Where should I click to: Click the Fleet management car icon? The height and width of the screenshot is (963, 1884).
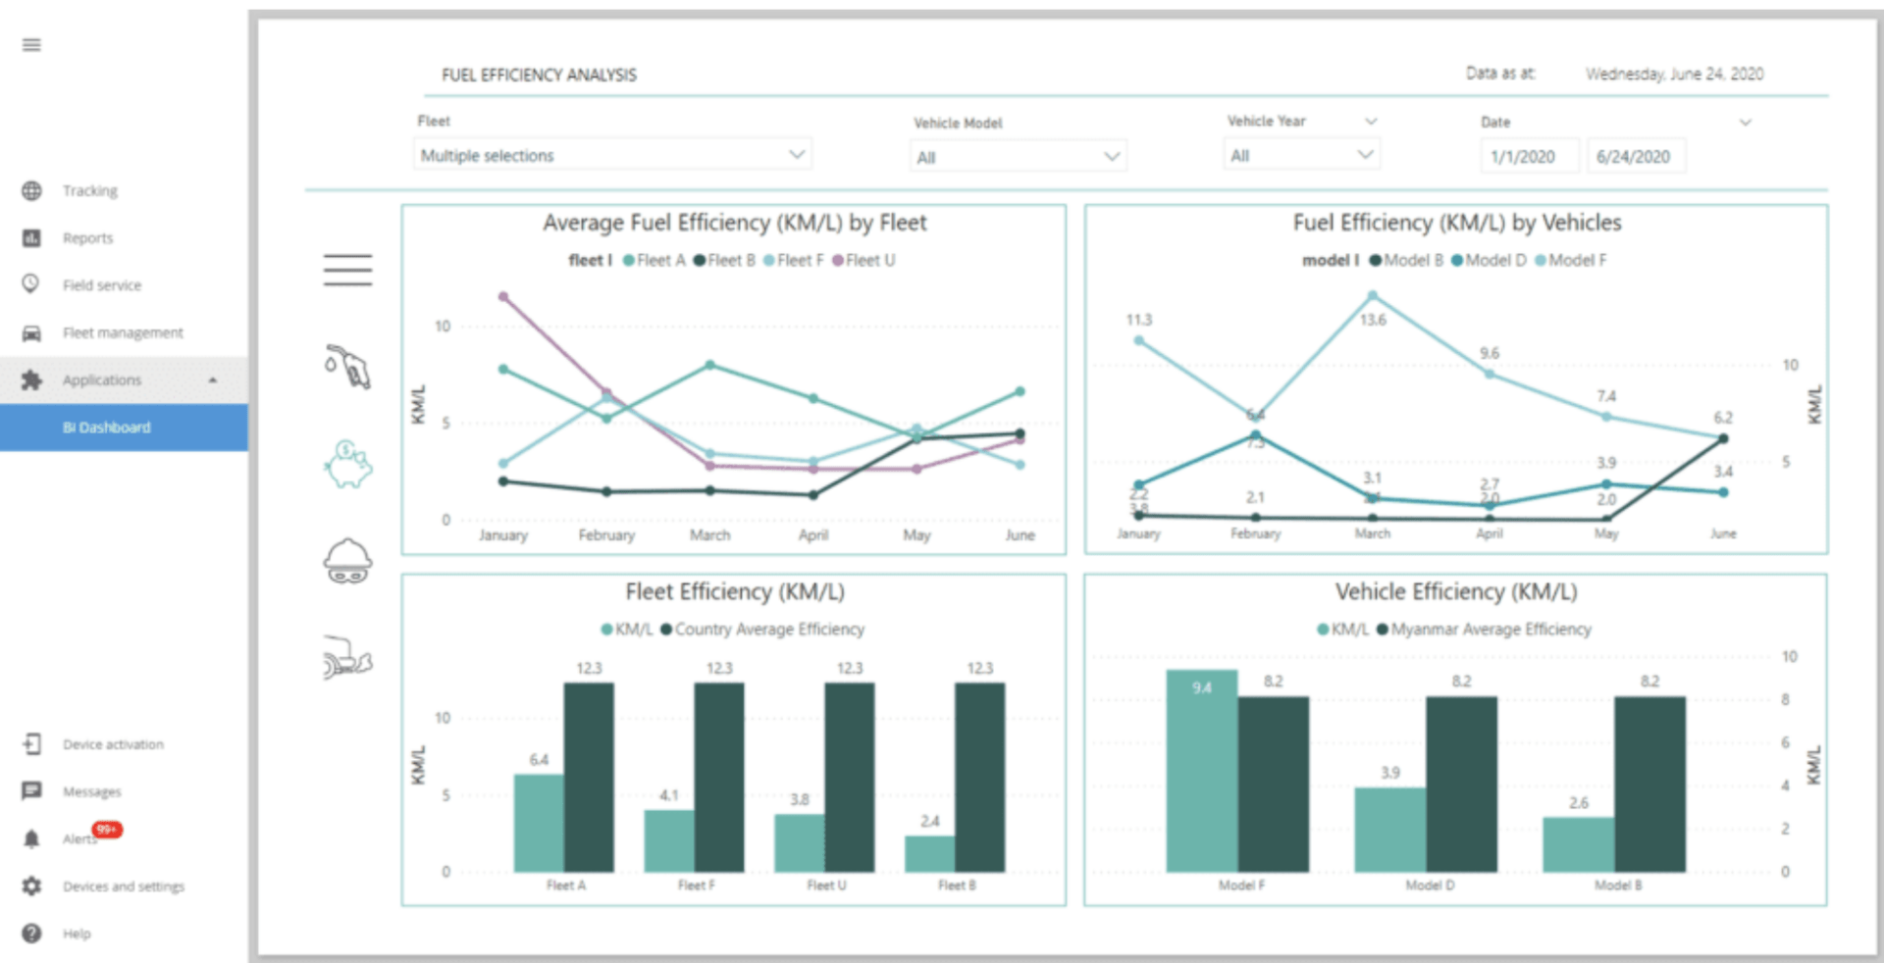tap(31, 332)
